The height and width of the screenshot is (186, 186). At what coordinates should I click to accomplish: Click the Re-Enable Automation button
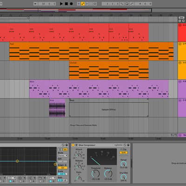pyautogui.click(x=87, y=4)
